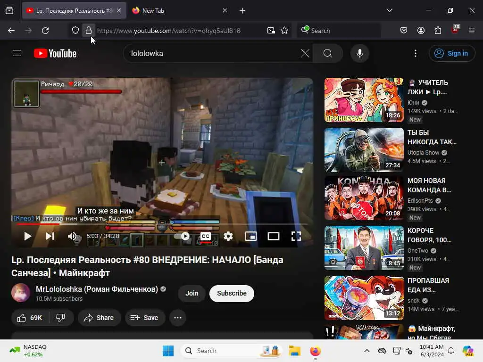Click the taskbar Search box

(x=231, y=351)
